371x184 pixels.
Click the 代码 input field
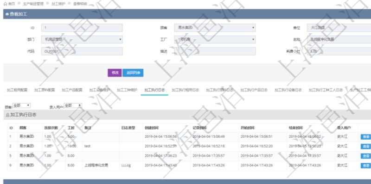tap(82, 51)
